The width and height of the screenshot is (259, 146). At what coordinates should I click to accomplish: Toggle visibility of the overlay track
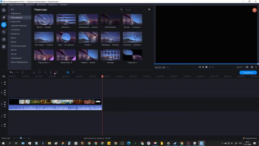[5, 90]
